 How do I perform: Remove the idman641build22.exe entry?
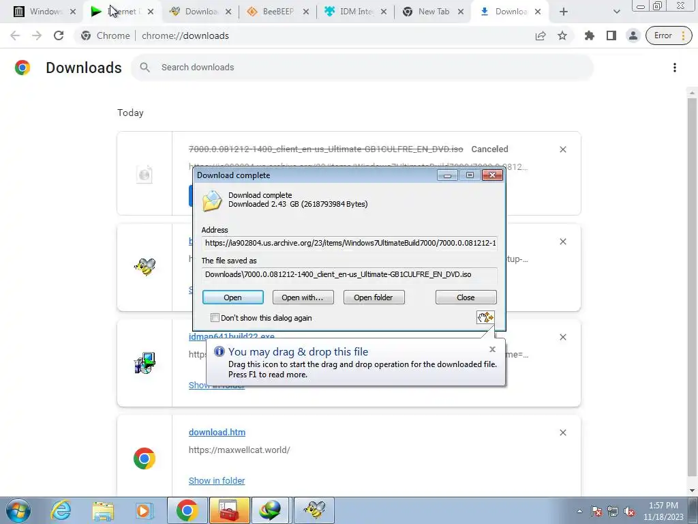(562, 337)
